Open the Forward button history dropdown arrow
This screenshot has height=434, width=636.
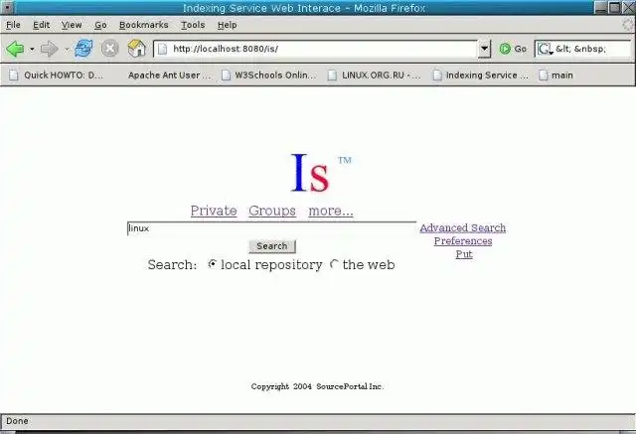67,50
